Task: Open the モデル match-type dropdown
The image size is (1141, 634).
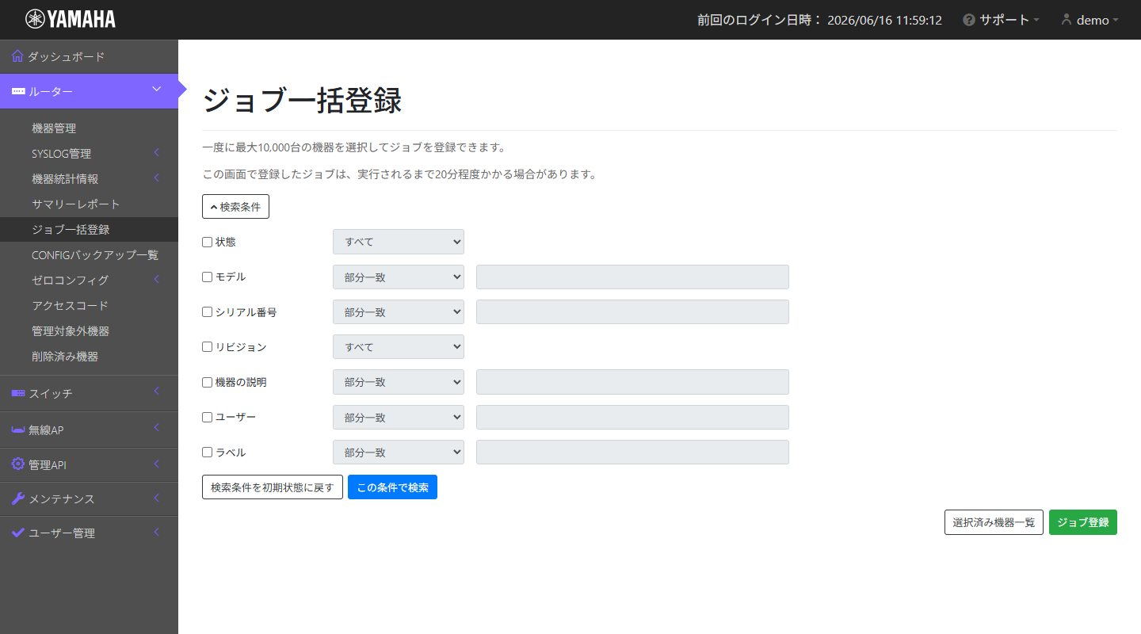Action: (x=399, y=277)
